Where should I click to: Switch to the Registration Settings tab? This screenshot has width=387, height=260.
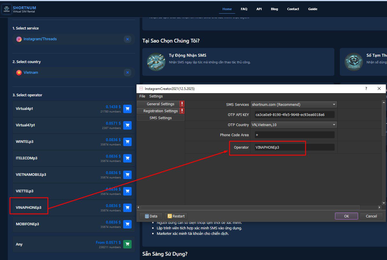[x=161, y=111]
